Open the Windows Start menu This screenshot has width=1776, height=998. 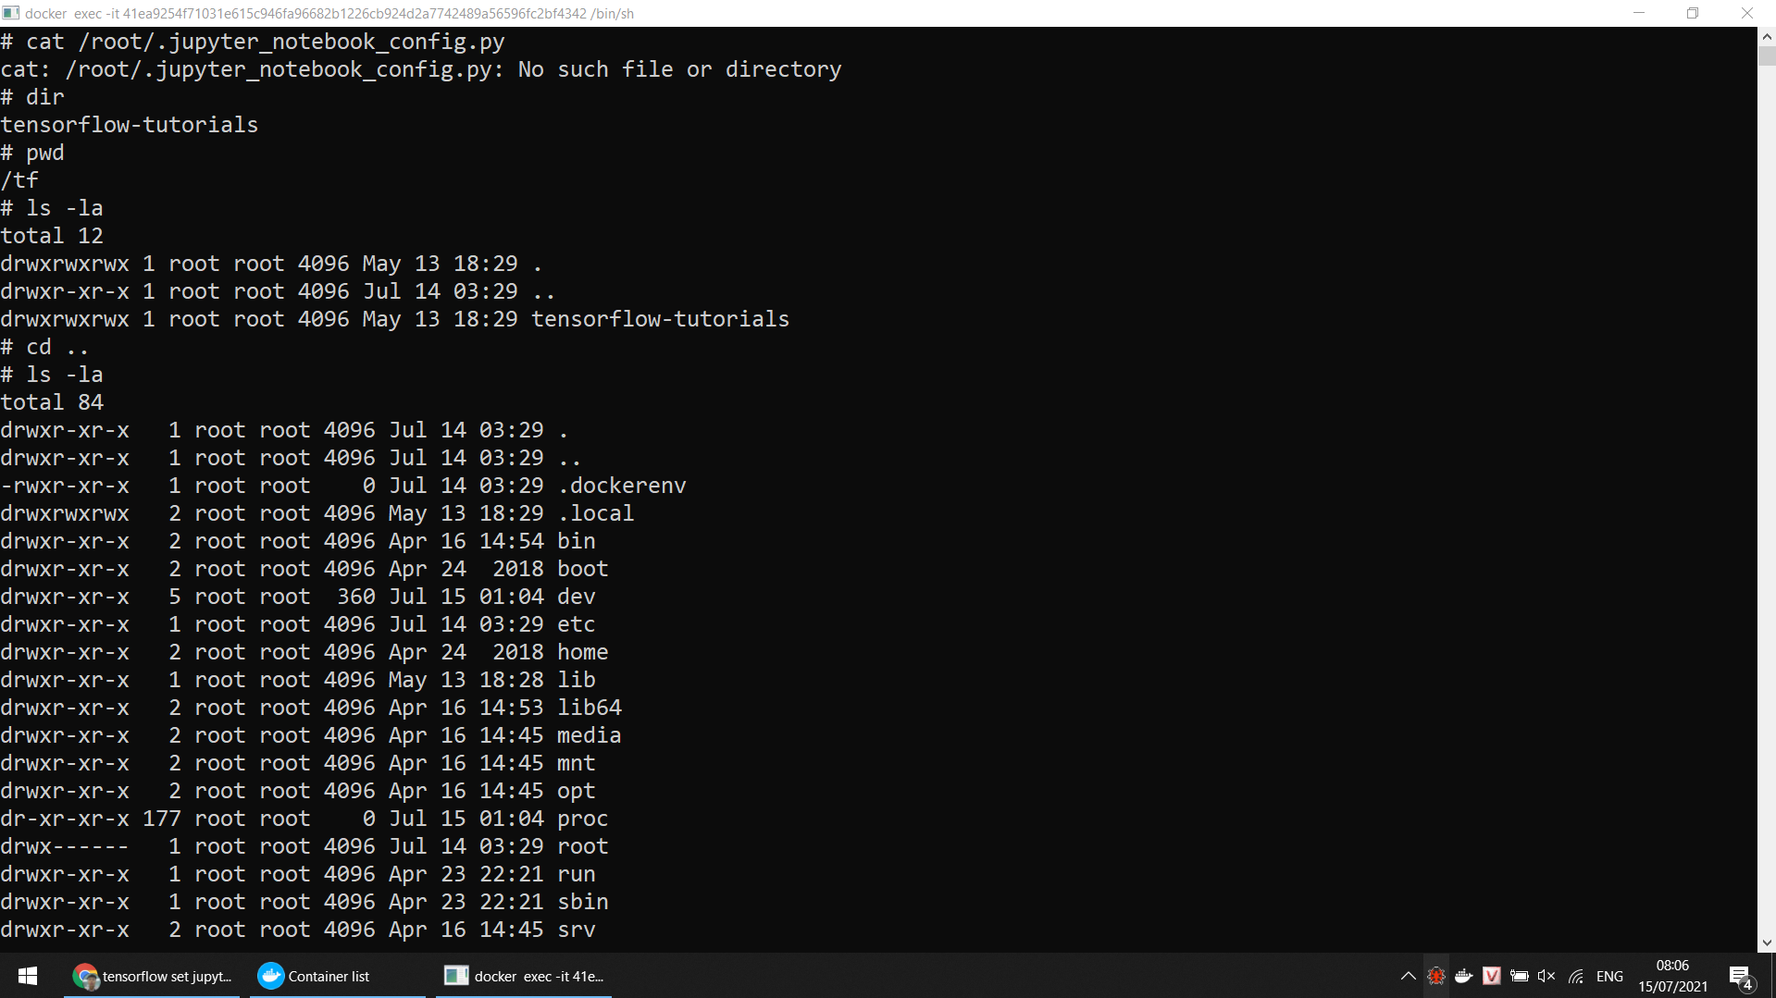click(27, 976)
